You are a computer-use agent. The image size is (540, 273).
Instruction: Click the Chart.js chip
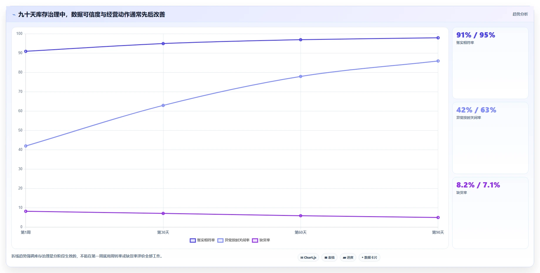tap(308, 257)
